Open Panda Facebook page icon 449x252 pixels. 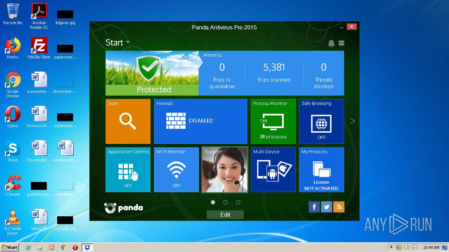[x=314, y=207]
